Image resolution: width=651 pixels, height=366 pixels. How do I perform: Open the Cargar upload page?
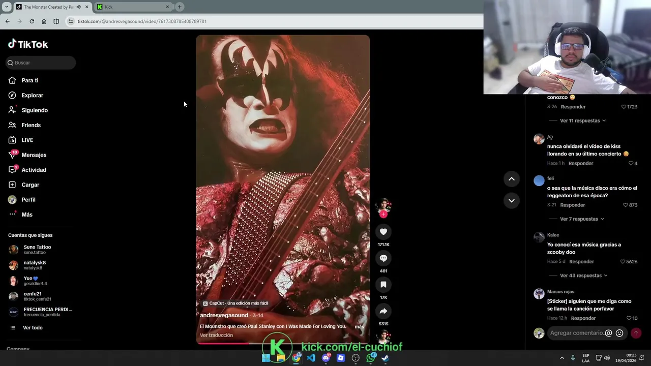point(30,185)
